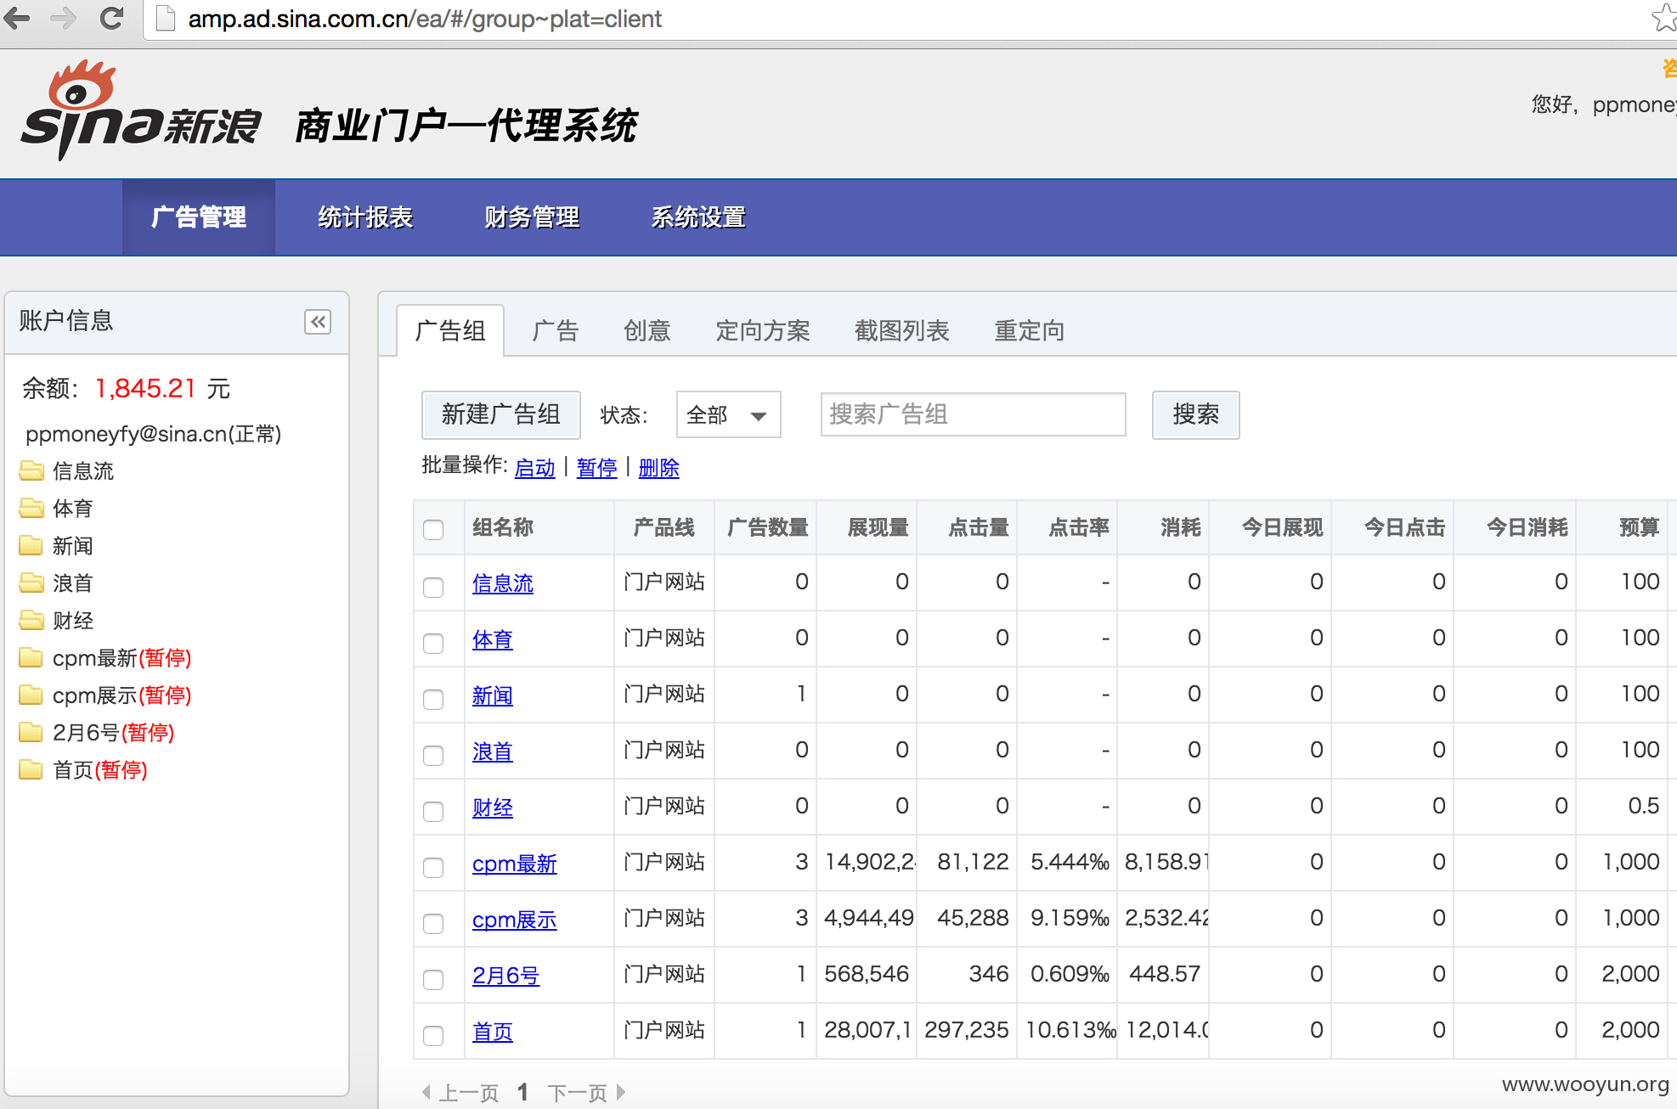The image size is (1677, 1109).
Task: Open the 体育 group link in table
Action: pyautogui.click(x=493, y=639)
